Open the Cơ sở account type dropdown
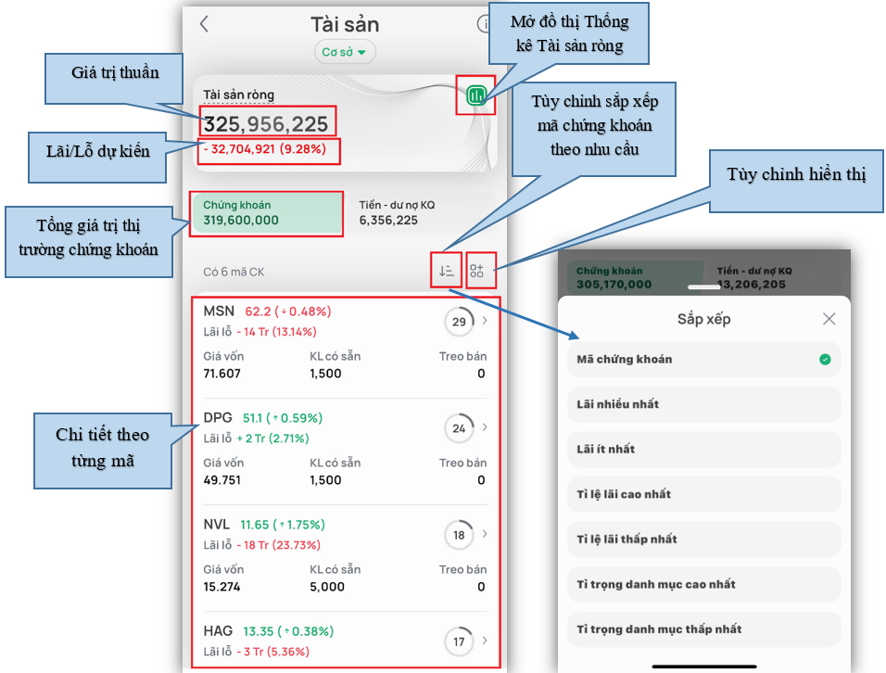The width and height of the screenshot is (886, 673). click(345, 52)
